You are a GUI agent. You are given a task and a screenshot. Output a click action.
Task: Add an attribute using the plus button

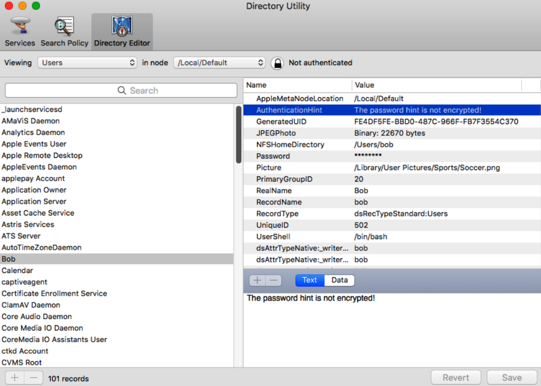257,280
